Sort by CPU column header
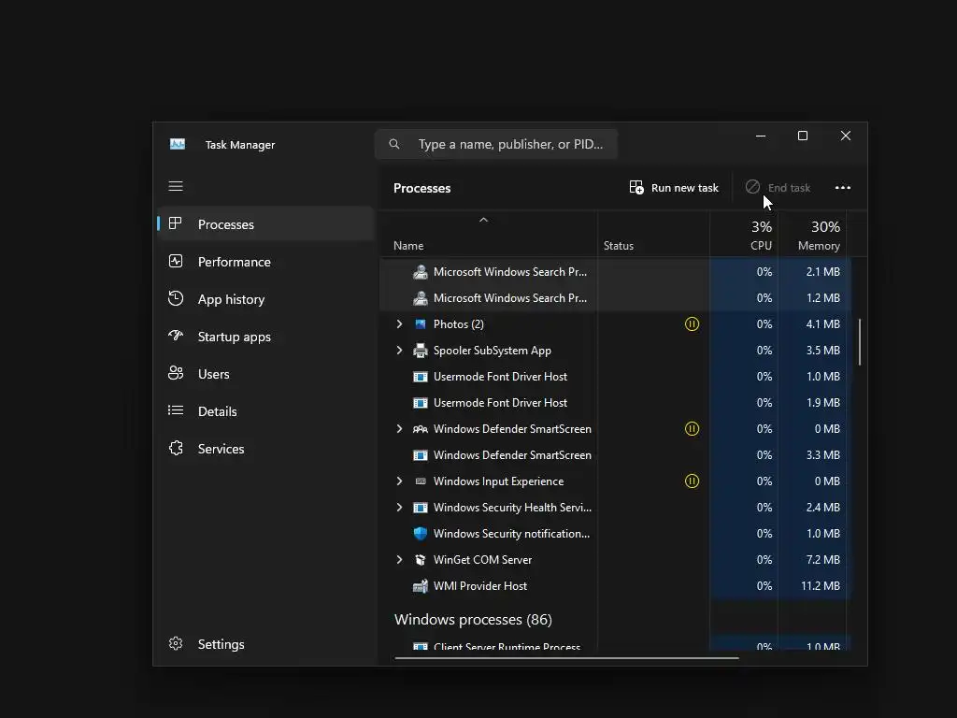This screenshot has width=957, height=718. [x=744, y=236]
